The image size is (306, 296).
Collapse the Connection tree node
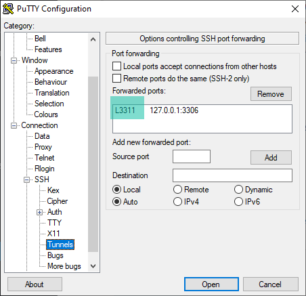click(x=14, y=125)
